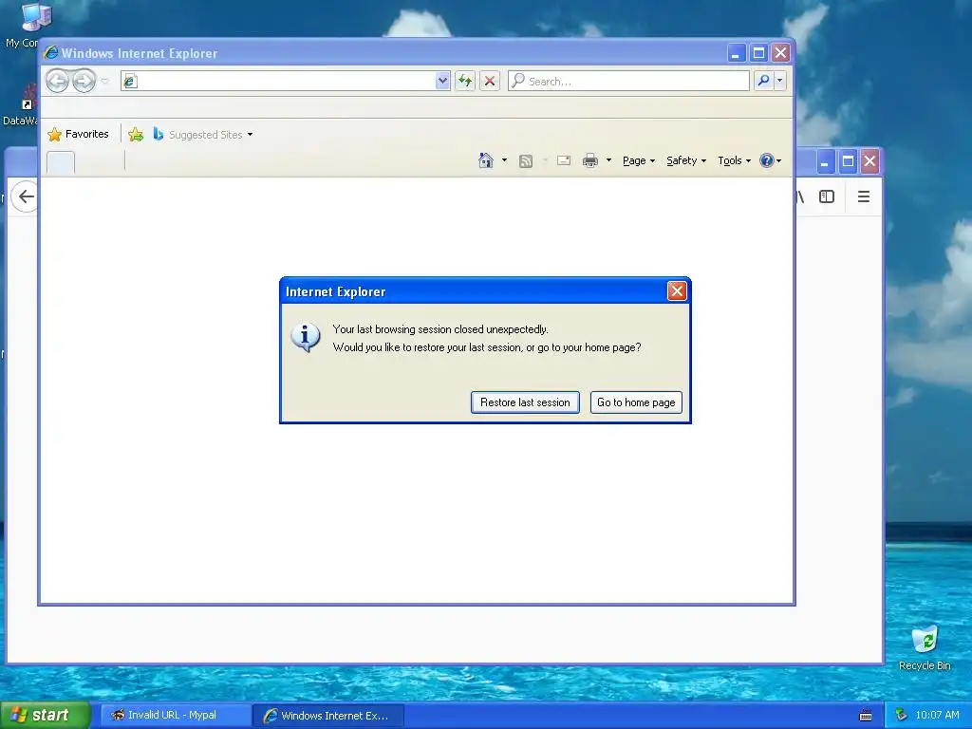Open search provider dropdown arrow
Image resolution: width=972 pixels, height=729 pixels.
780,81
